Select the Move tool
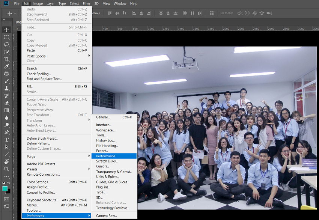The height and width of the screenshot is (220, 319). coord(6,29)
